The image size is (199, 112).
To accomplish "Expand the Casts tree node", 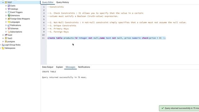I will point(6,6).
